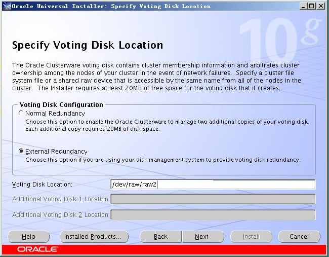Viewport: 329px width, 257px height.
Task: Proceed with the Next button
Action: tap(203, 237)
